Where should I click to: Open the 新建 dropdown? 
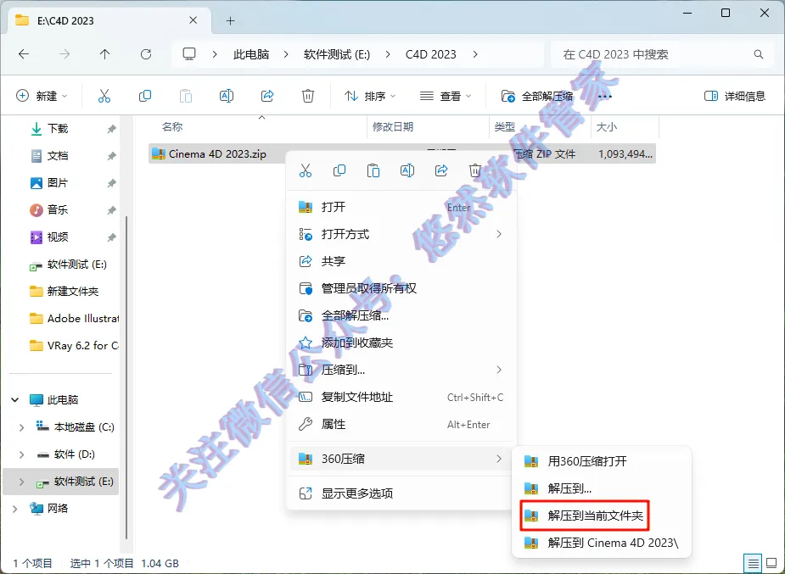click(x=42, y=96)
